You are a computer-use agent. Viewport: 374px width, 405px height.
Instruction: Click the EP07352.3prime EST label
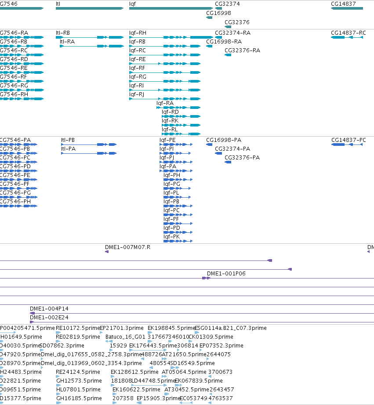[221, 346]
